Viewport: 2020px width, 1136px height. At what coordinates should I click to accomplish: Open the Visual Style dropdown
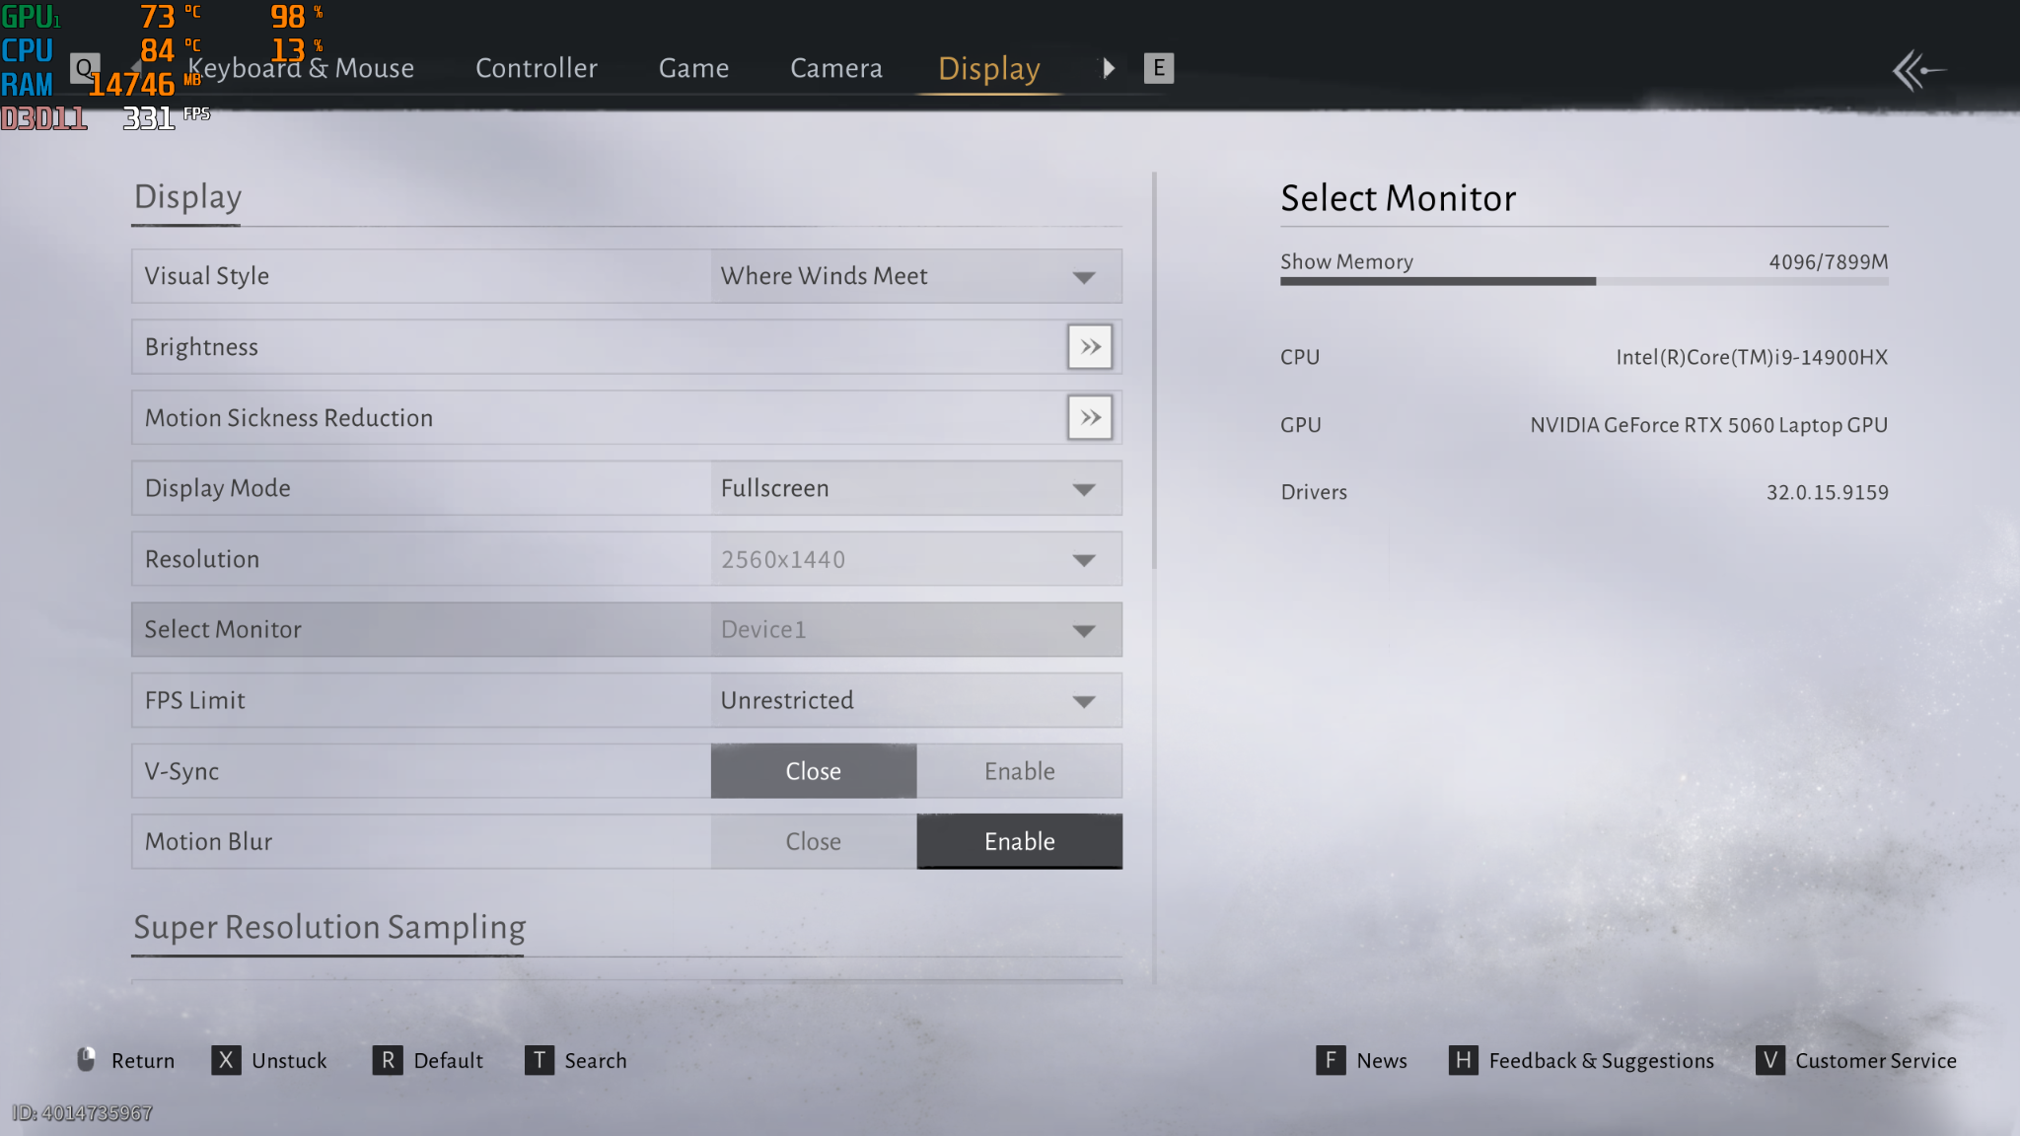915,276
